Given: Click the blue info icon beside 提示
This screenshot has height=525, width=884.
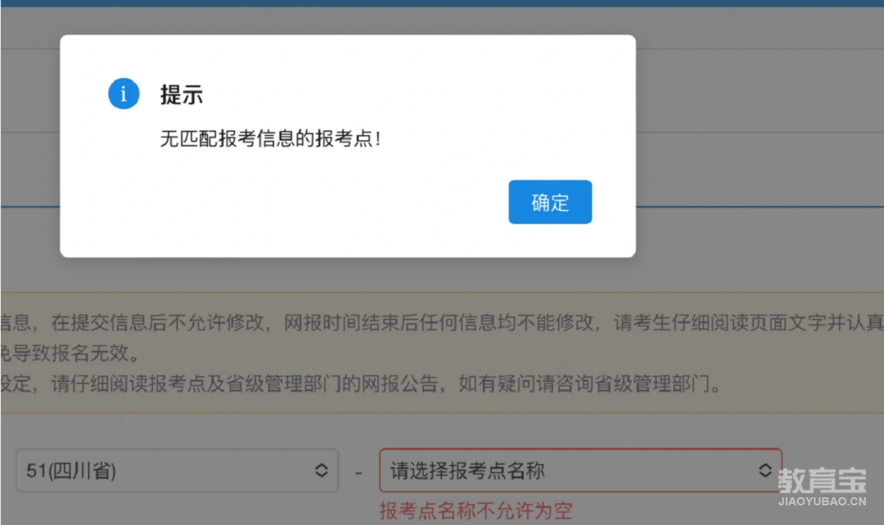Looking at the screenshot, I should 124,93.
